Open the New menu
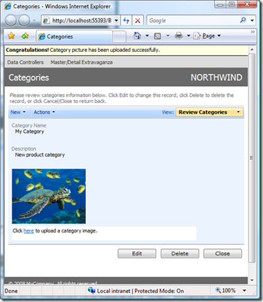Image resolution: width=263 pixels, height=302 pixels. coord(18,112)
